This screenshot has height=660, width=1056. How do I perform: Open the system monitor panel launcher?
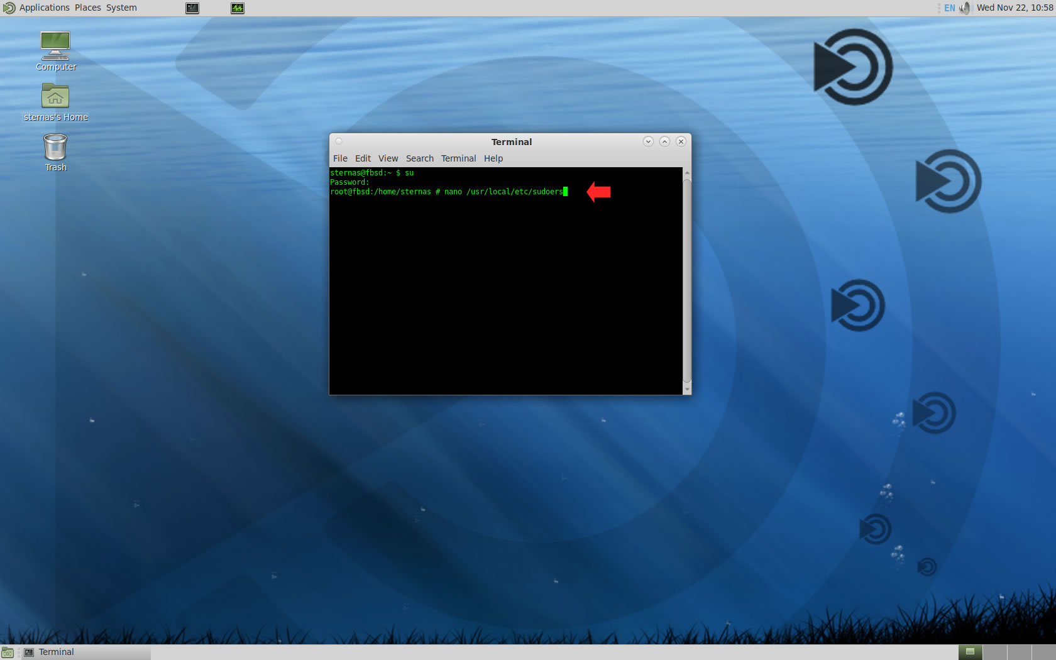(x=238, y=8)
